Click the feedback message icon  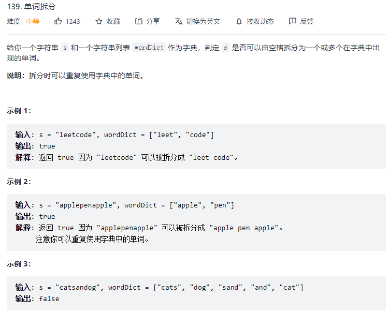click(293, 21)
